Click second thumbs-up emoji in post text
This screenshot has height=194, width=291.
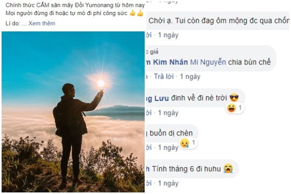point(140,13)
